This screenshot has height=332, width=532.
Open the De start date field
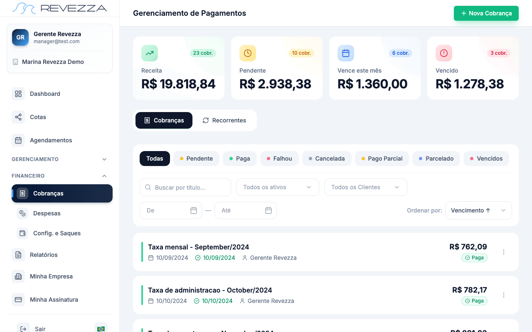tap(171, 210)
